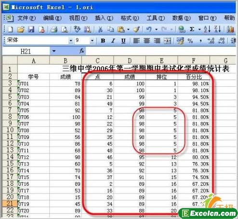Screen dimensions: 238x219
Task: Click the Comma Style icon
Action: pos(200,41)
